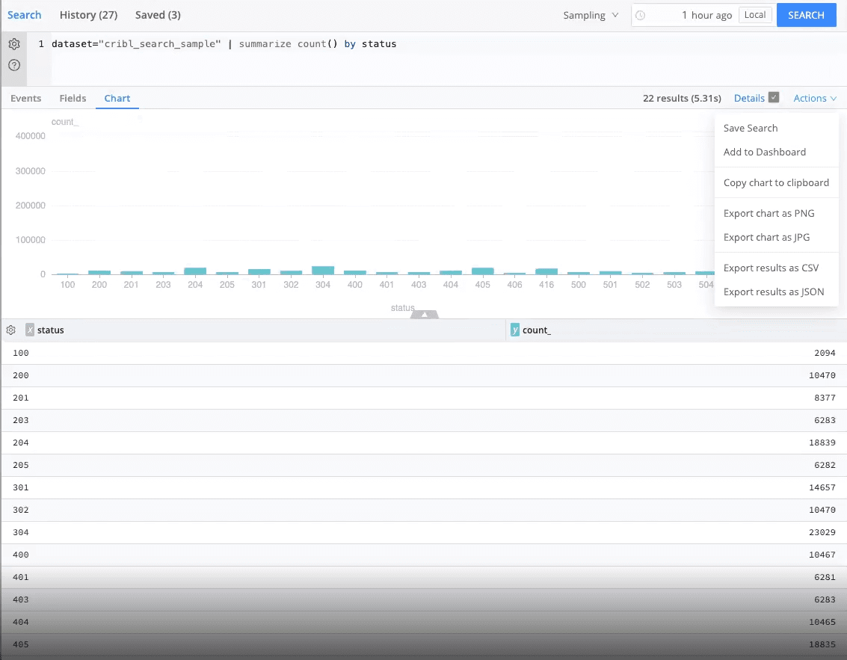Open the Fields tab
847x660 pixels.
click(73, 98)
